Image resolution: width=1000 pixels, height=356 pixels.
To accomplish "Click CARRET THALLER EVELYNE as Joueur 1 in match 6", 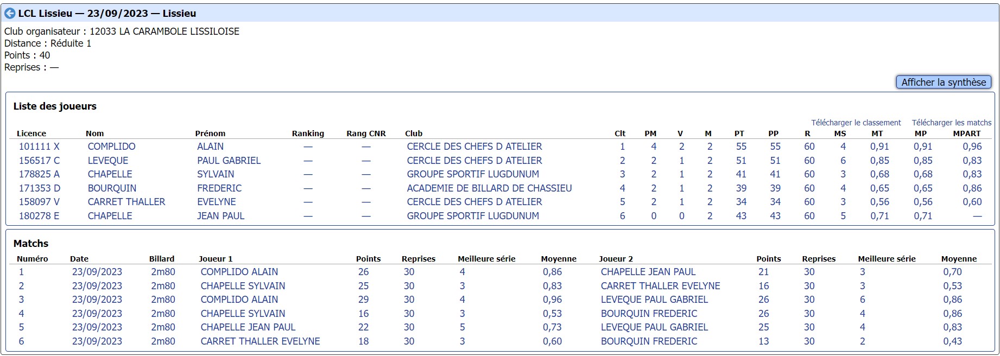I will [x=260, y=341].
